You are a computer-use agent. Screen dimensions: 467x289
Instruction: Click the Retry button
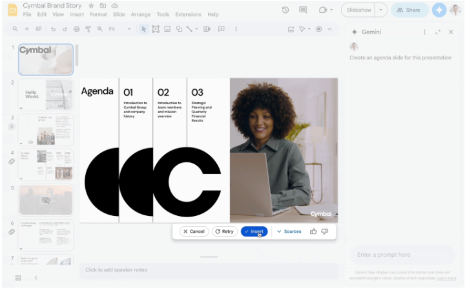tap(224, 231)
